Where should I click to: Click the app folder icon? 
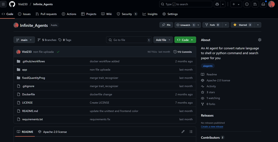(18, 70)
